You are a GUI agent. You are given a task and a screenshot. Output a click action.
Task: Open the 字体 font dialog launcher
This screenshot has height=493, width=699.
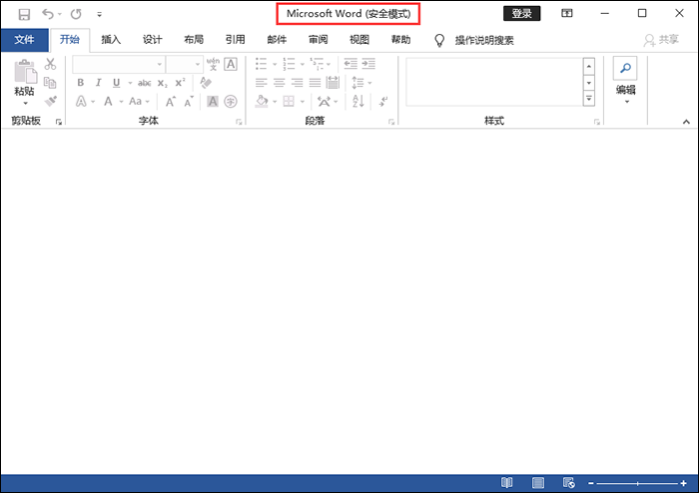(240, 122)
